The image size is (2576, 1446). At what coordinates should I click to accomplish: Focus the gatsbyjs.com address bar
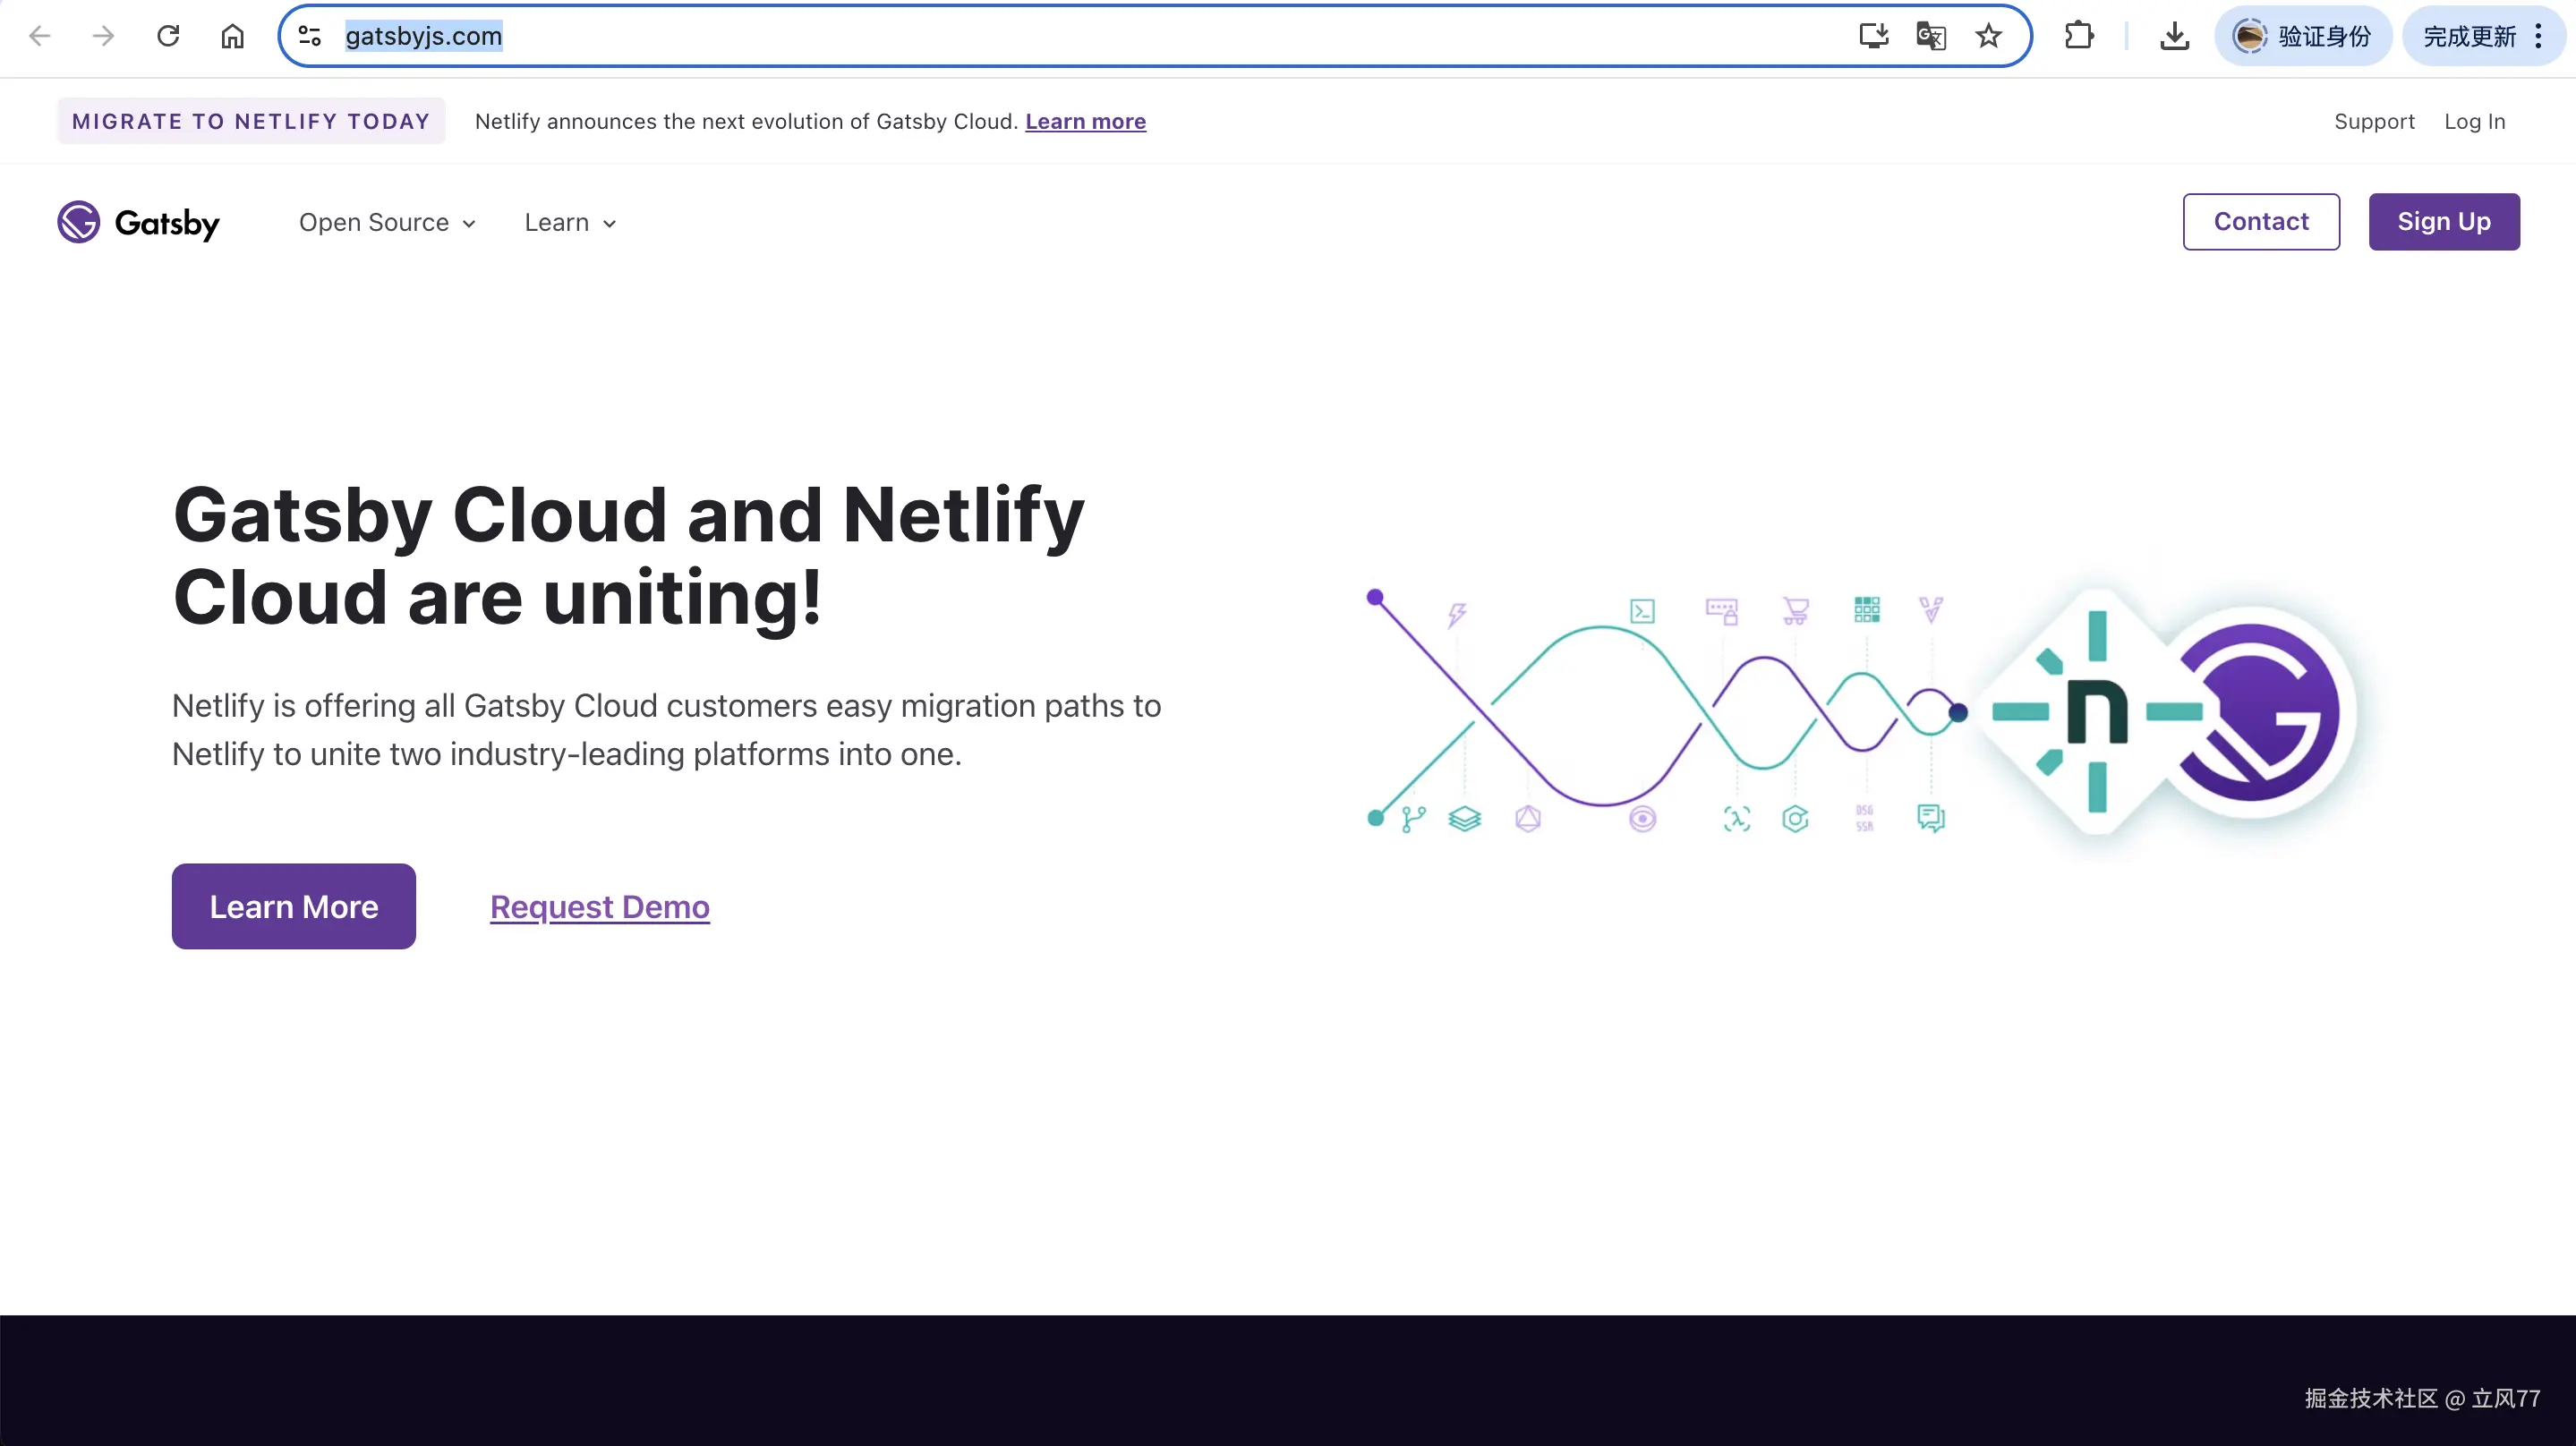coord(1000,36)
